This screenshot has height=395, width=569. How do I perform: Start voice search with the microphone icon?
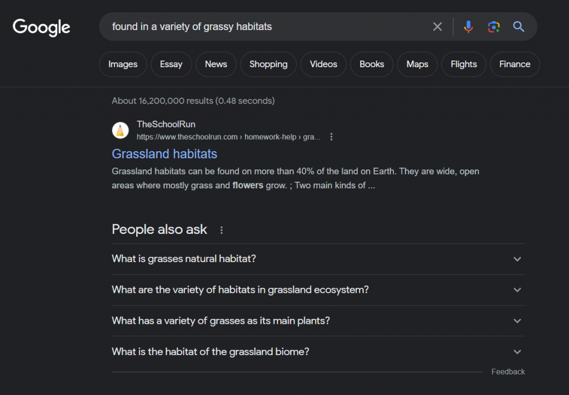tap(468, 27)
